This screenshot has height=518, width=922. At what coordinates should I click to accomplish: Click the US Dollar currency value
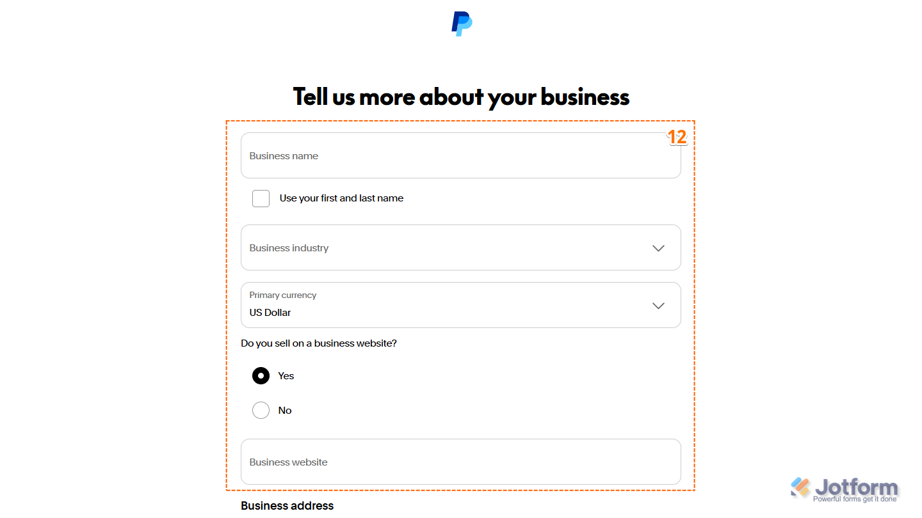point(270,313)
